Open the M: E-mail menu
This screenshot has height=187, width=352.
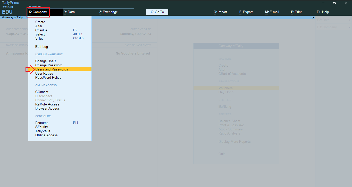272,12
